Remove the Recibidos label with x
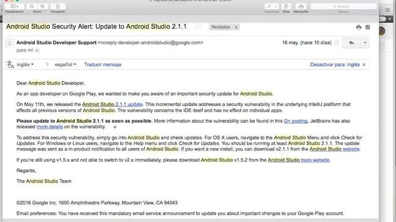The height and width of the screenshot is (222, 396). [236, 27]
